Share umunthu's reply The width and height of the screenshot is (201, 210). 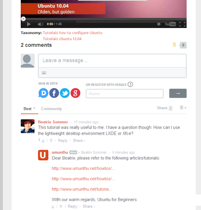click(x=89, y=207)
